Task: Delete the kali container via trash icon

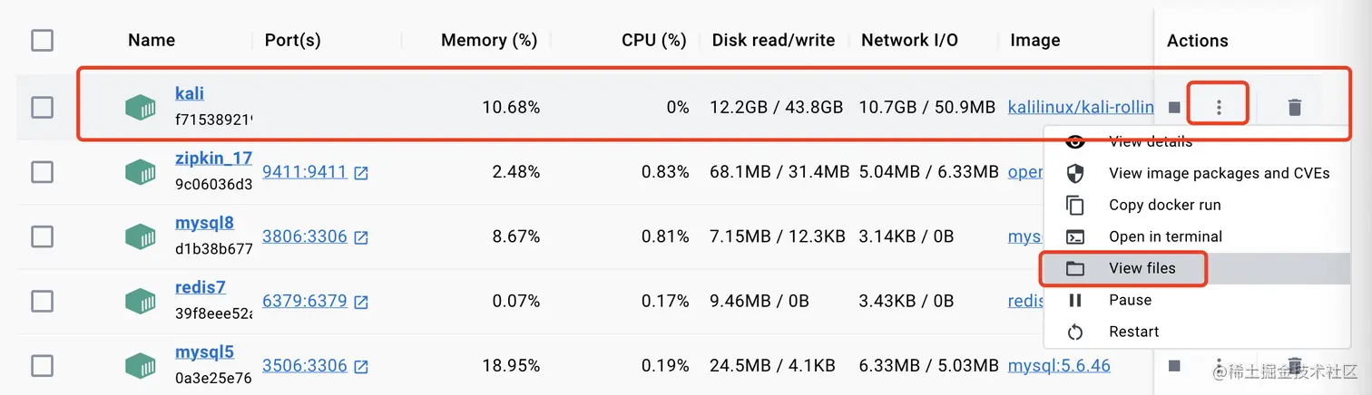Action: (1295, 107)
